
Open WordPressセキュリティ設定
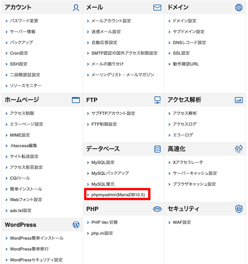click(x=36, y=260)
